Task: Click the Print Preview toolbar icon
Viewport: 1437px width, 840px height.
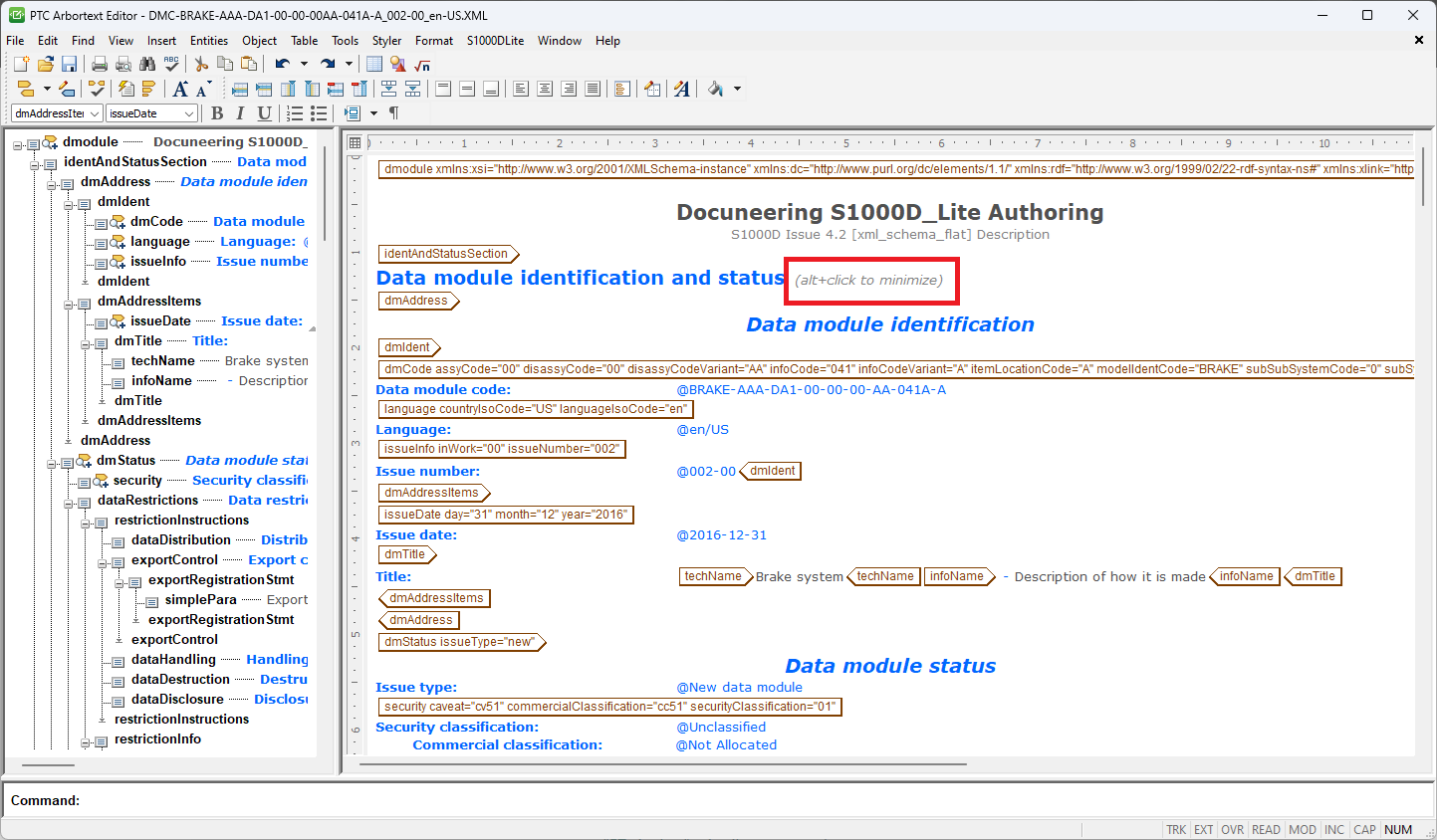Action: pyautogui.click(x=123, y=64)
